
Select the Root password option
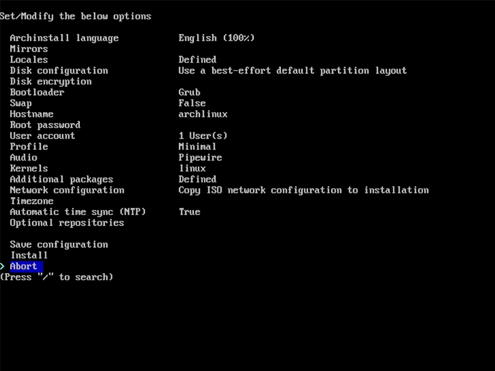(45, 125)
